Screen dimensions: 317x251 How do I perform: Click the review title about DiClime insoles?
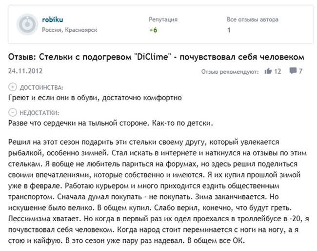tap(156, 57)
